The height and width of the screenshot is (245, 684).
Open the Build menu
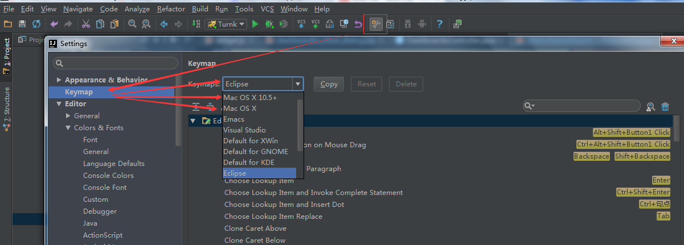point(200,9)
